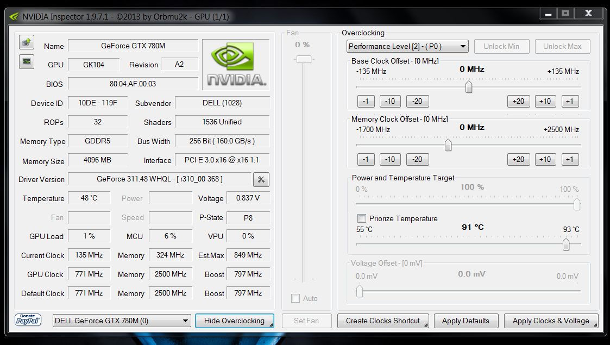Click the GPU Name field GeForce GTX 780M

pyautogui.click(x=133, y=46)
